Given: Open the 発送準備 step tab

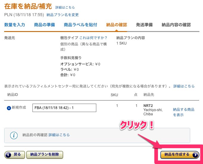Looking at the screenshot, I should click(144, 25).
